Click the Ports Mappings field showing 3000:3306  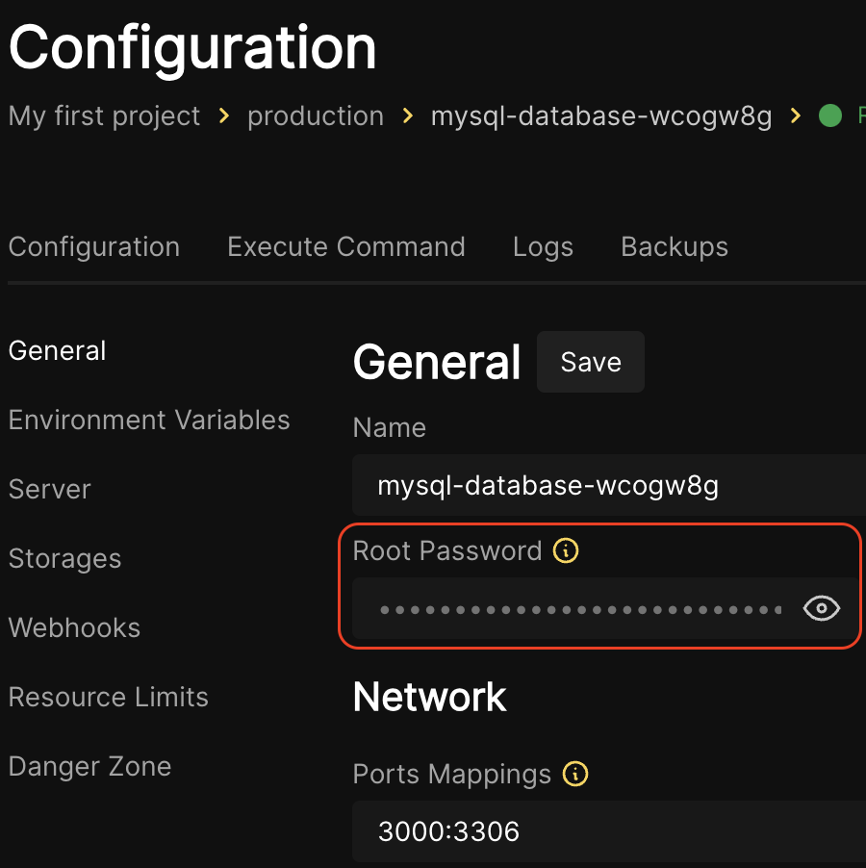pyautogui.click(x=606, y=831)
